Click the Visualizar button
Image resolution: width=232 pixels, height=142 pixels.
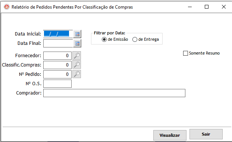[170, 135]
